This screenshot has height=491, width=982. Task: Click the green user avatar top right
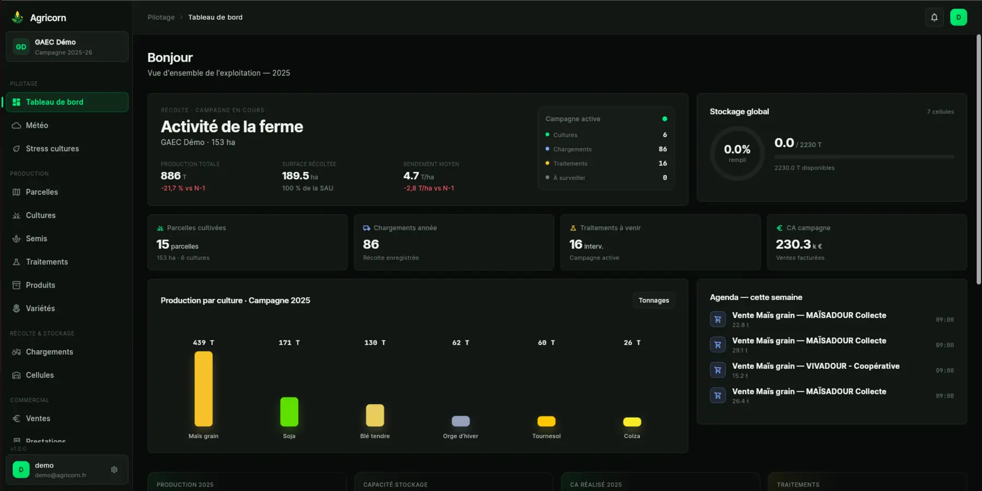click(959, 17)
